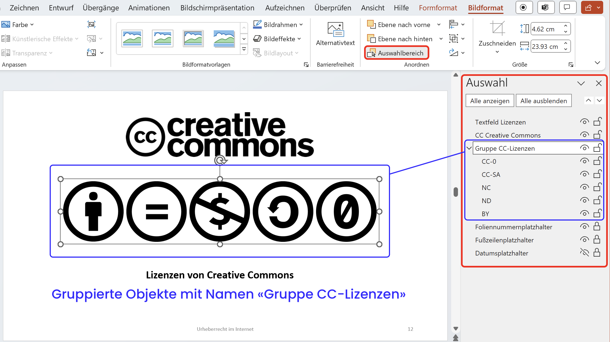Open the Auswahl pane options chevron
The image size is (610, 342).
[581, 83]
